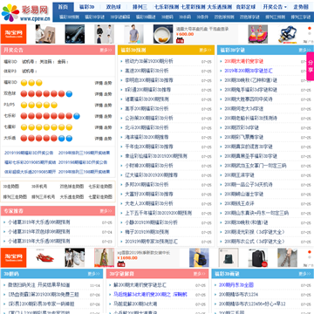The height and width of the screenshot is (314, 314).
Task: Open the orange 分享 share tab
Action: (311, 66)
